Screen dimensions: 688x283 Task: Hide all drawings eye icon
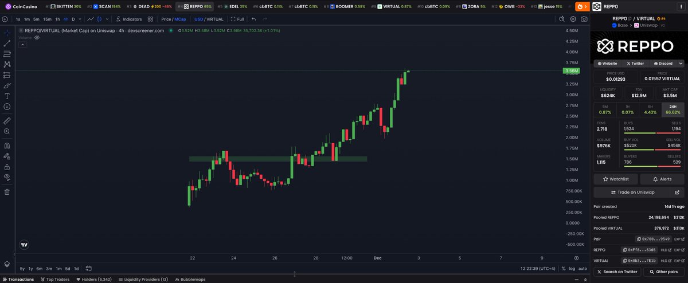[x=7, y=177]
